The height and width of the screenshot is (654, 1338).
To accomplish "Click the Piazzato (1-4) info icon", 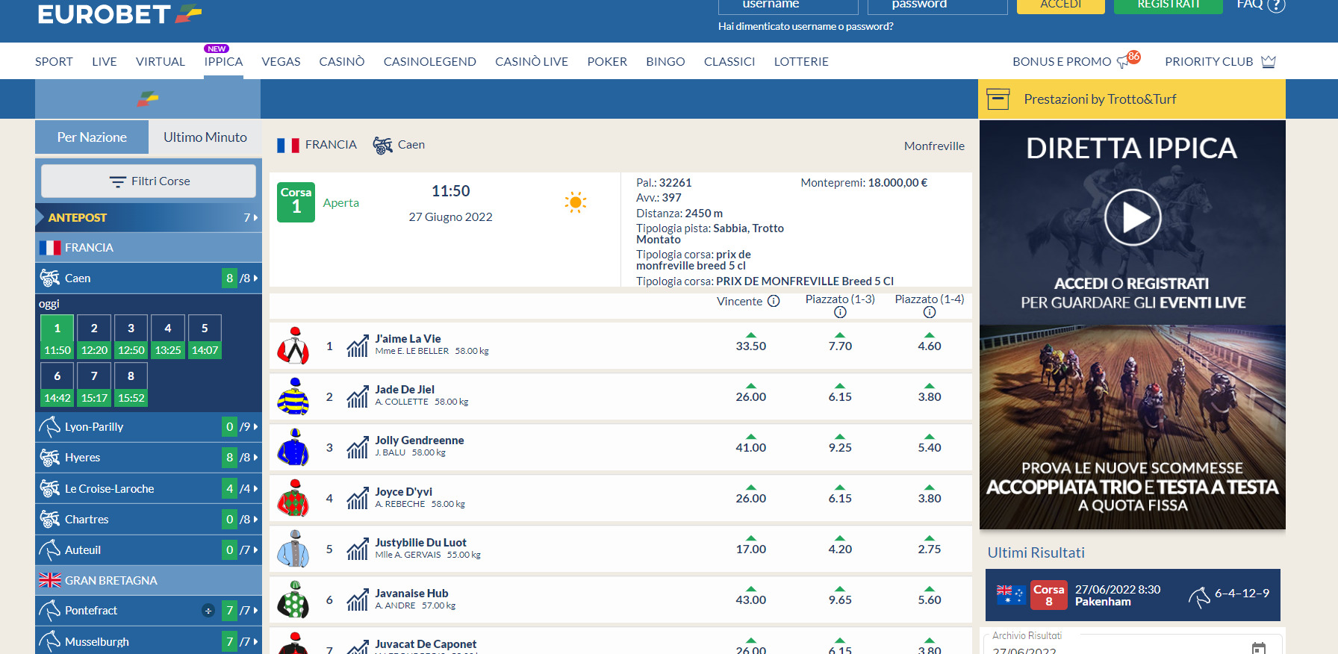I will point(930,312).
